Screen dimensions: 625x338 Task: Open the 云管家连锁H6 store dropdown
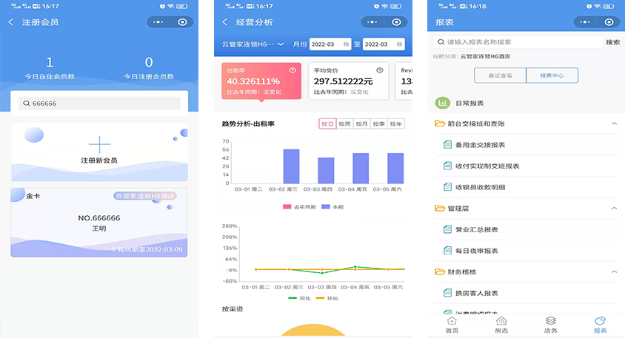coord(253,44)
